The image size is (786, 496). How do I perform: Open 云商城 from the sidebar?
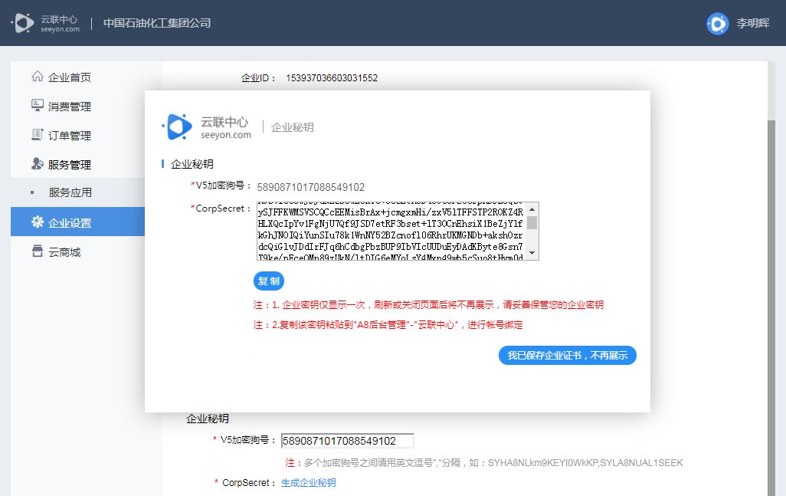[x=64, y=251]
